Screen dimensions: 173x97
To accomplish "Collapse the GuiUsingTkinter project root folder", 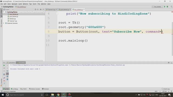I will pos(4,12).
